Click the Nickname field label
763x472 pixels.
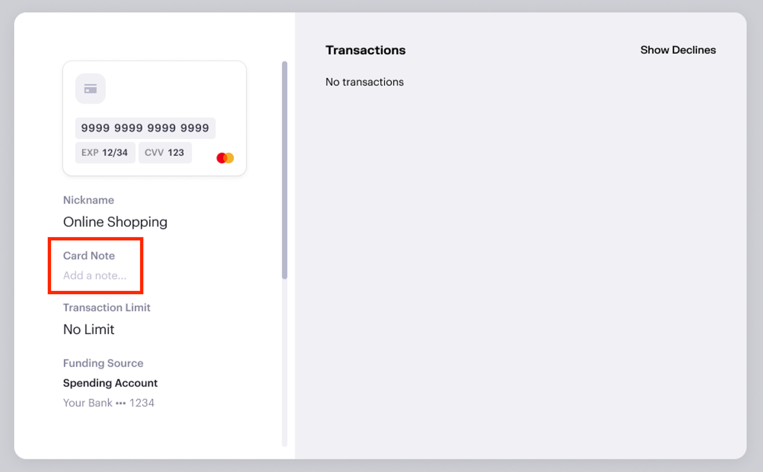pos(88,200)
